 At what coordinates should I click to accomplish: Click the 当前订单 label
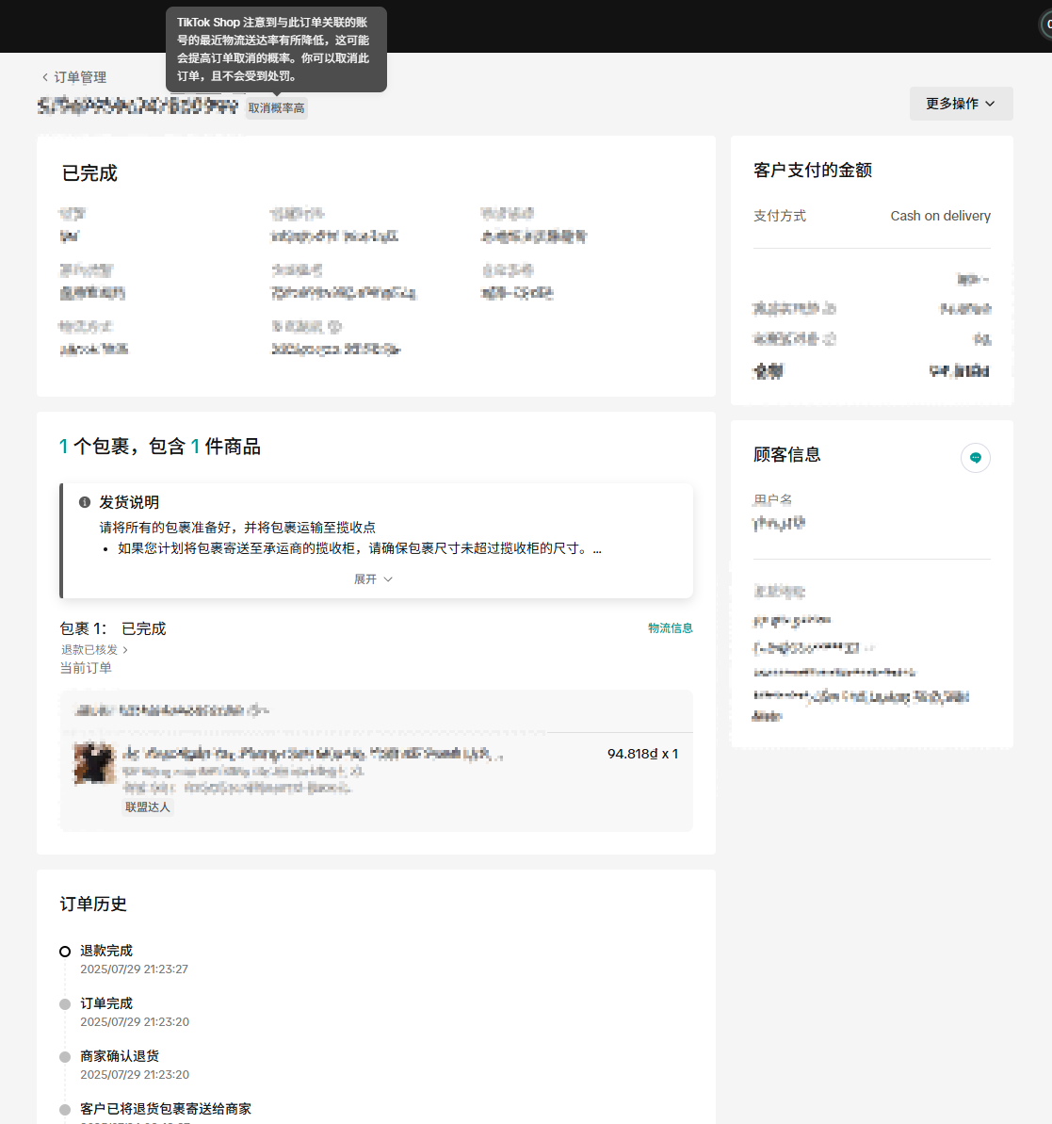point(86,668)
